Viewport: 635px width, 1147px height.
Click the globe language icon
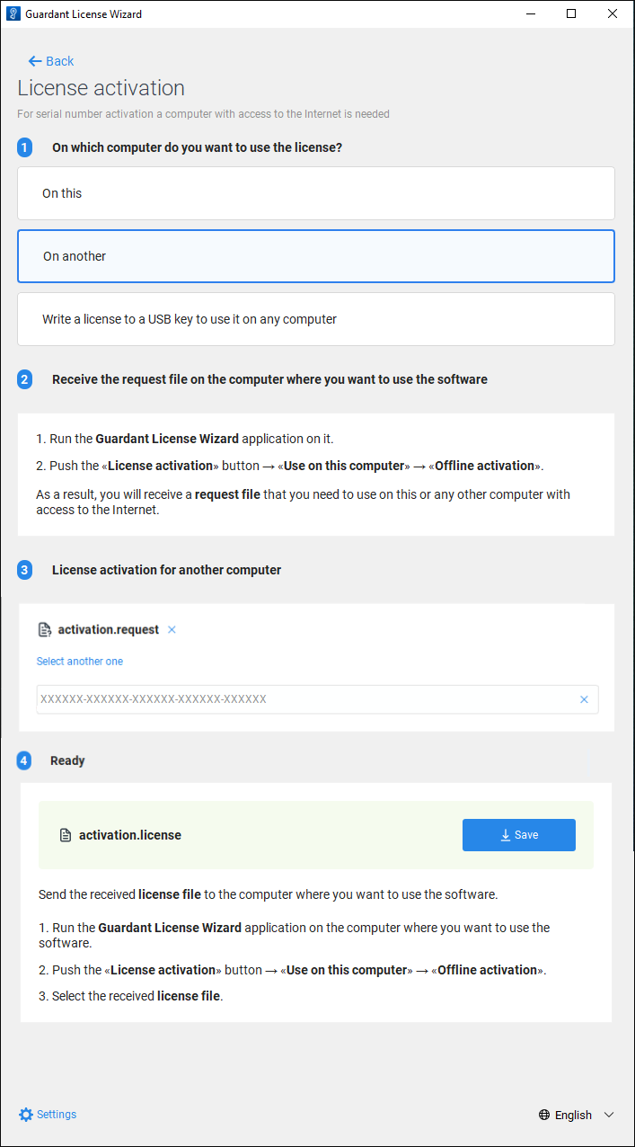click(544, 1116)
